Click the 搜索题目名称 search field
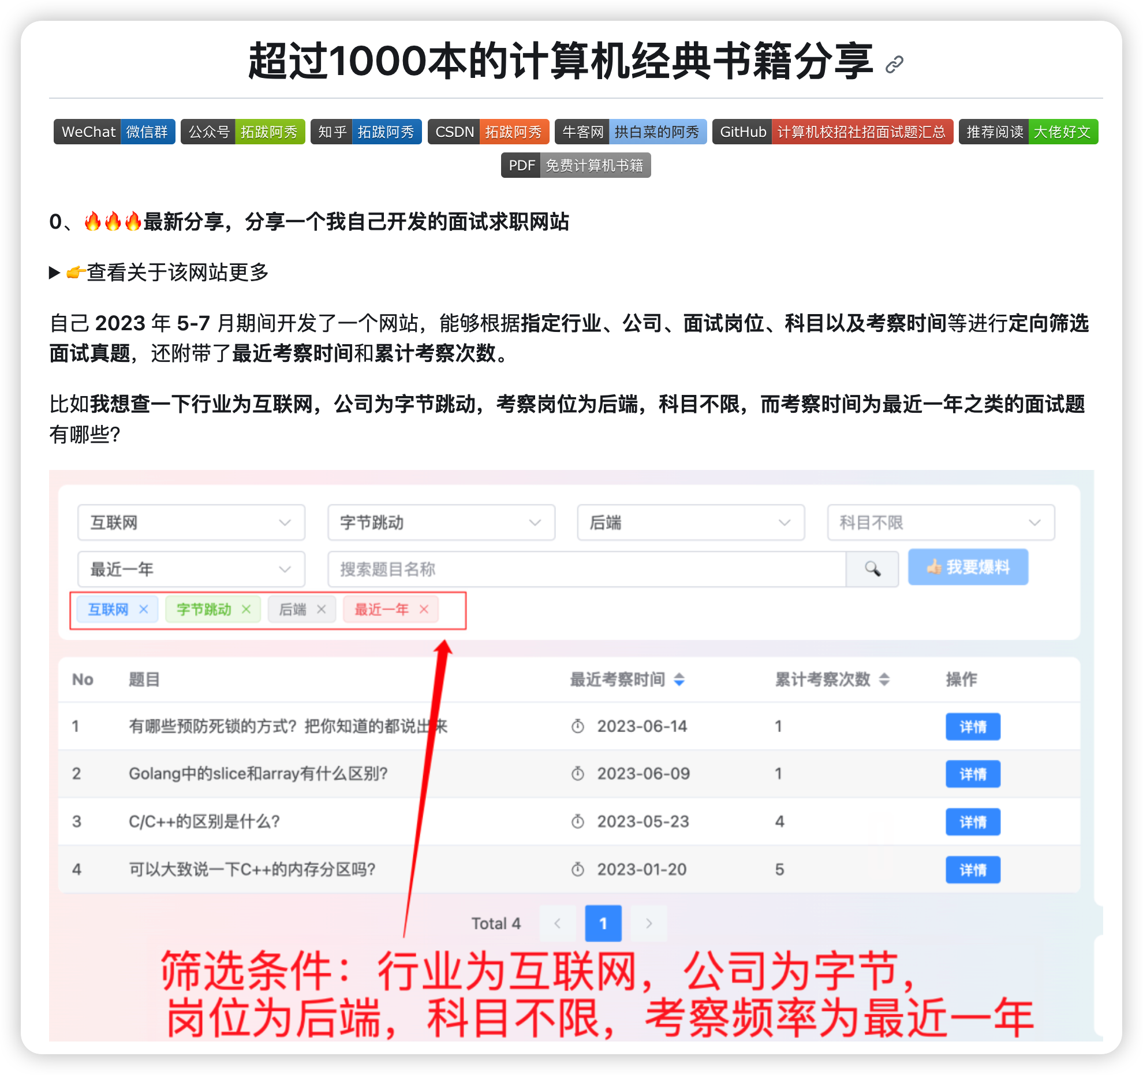The width and height of the screenshot is (1143, 1075). (x=587, y=569)
